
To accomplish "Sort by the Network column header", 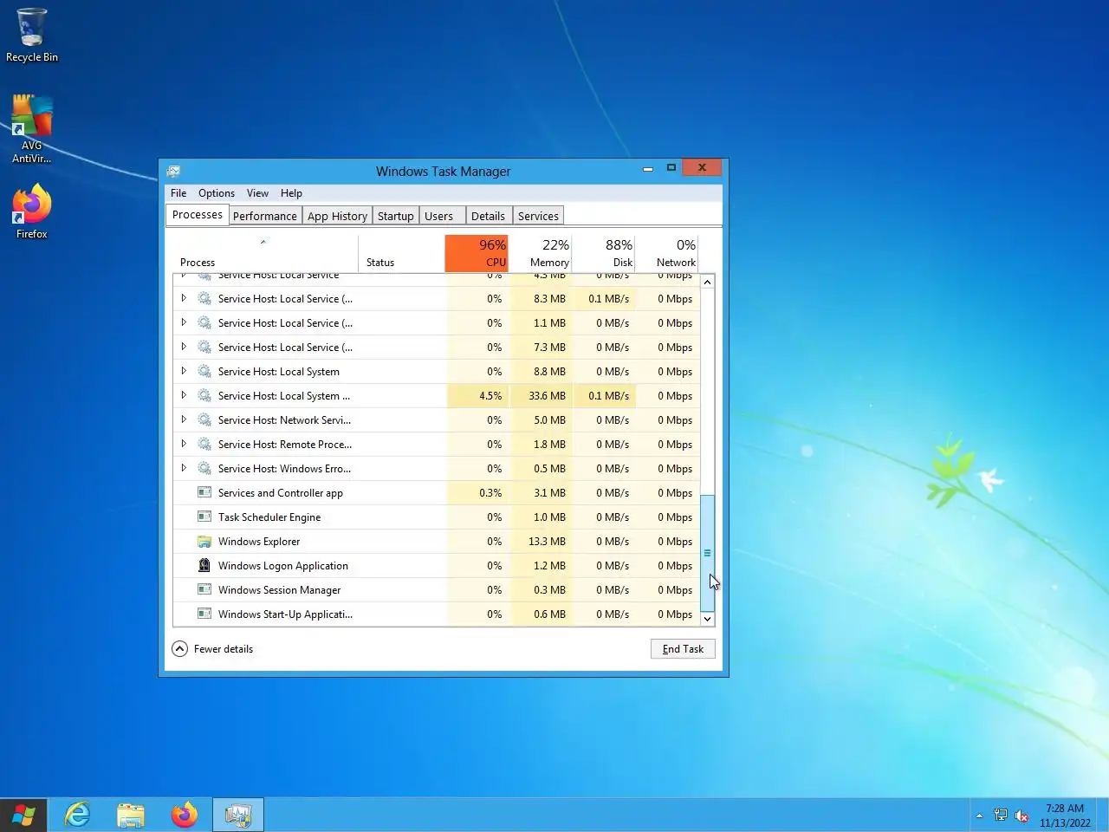I will pyautogui.click(x=667, y=253).
